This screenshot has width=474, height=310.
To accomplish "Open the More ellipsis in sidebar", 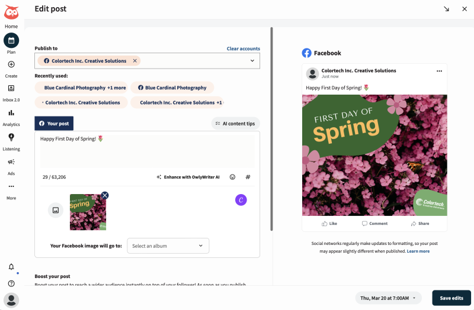I will (x=11, y=186).
